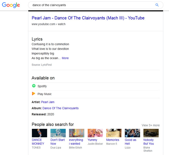
Task: Click the Billie Eilish artist label
Action: coord(76,148)
